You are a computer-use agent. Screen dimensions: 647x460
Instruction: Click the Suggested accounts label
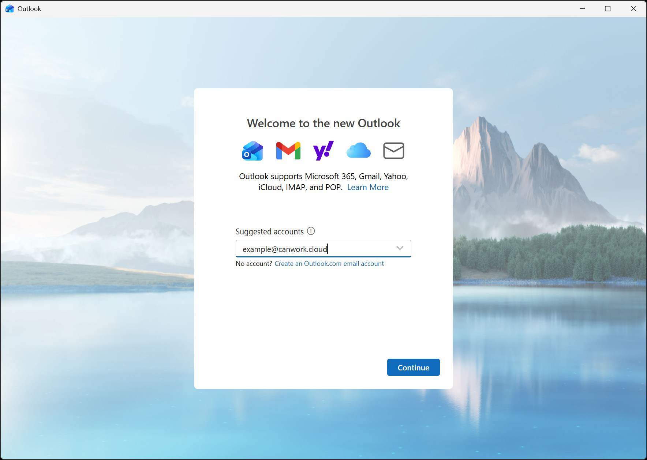tap(269, 232)
